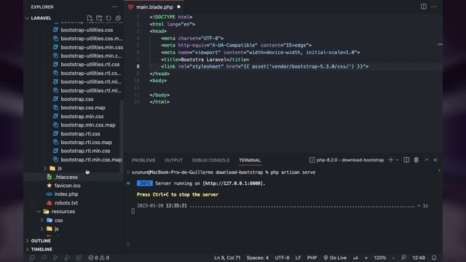Open bootstrap.css.map file
466x262 pixels.
[83, 108]
